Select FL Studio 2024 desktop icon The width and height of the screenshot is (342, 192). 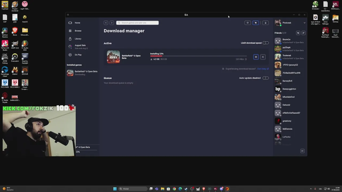tap(25, 46)
